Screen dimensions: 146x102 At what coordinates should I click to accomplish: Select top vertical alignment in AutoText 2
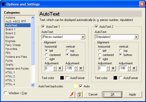pos(121,50)
